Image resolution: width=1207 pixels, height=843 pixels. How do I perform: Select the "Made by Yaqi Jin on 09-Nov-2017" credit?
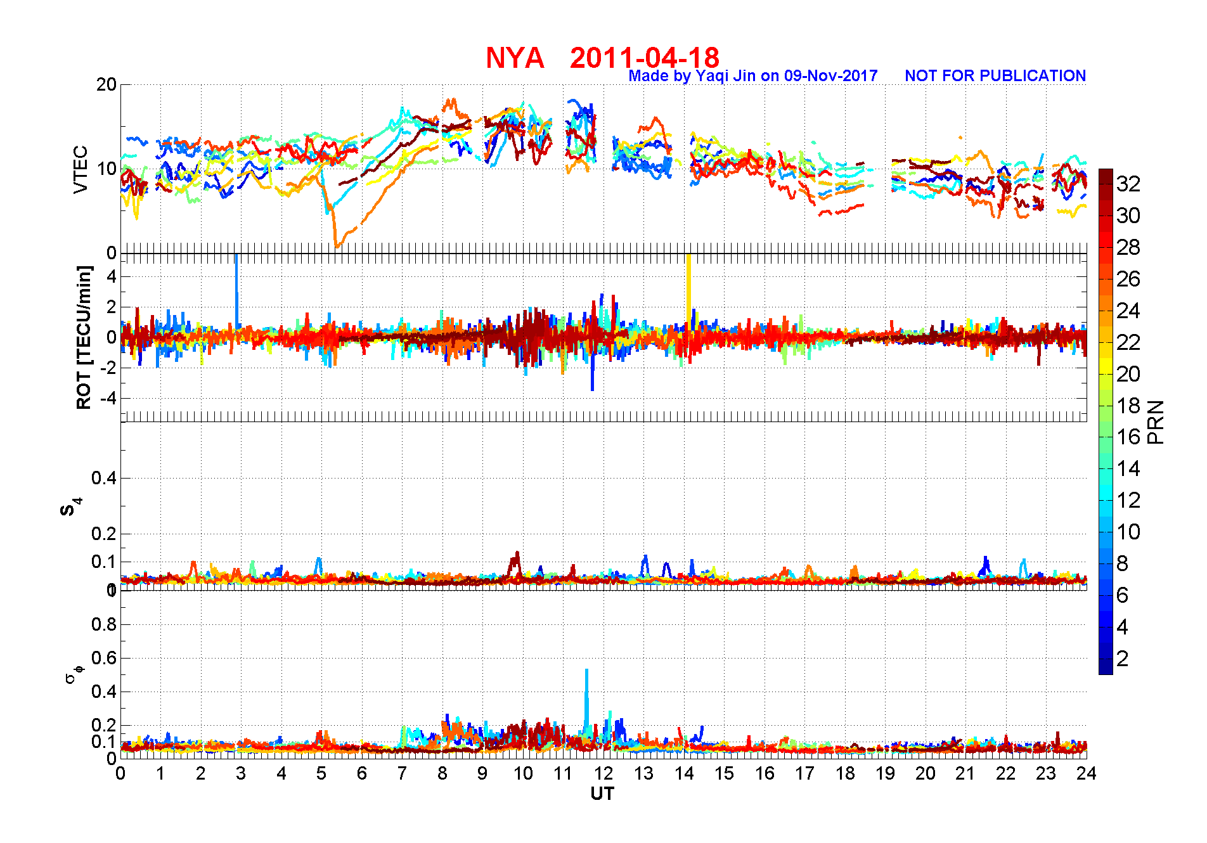click(x=753, y=76)
